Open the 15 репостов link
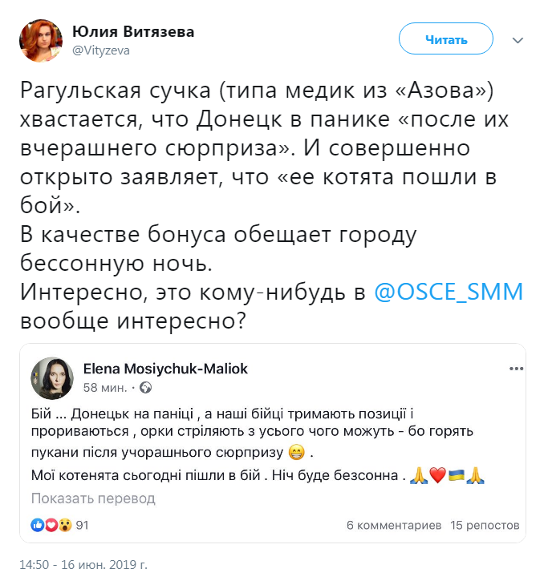Viewport: 548px width, 581px height. tap(485, 526)
